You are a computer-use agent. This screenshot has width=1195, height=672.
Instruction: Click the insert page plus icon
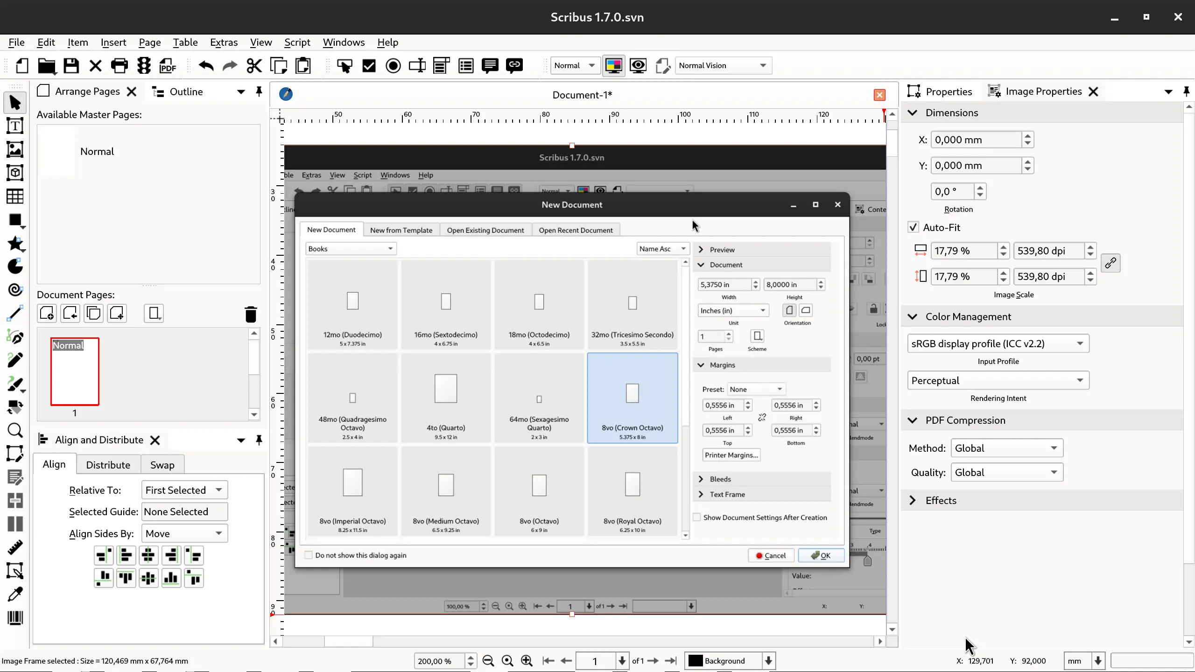coord(47,313)
